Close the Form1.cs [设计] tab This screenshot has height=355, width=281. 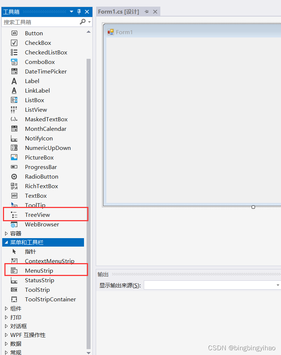coord(155,11)
